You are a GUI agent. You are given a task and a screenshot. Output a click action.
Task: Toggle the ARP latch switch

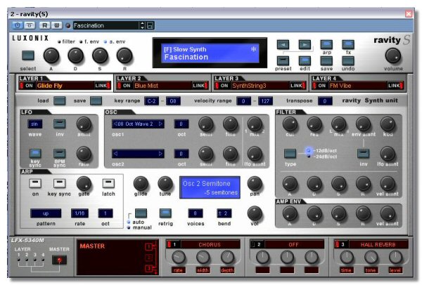108,183
